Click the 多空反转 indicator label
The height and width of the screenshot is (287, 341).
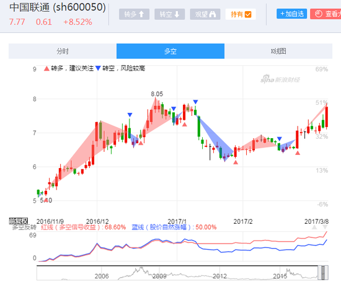(x=24, y=227)
